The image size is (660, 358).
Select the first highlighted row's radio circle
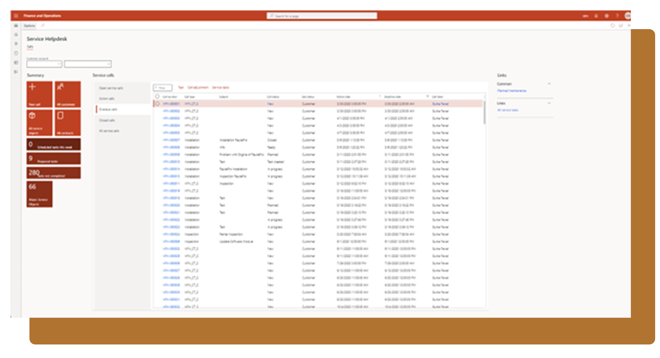[x=157, y=104]
